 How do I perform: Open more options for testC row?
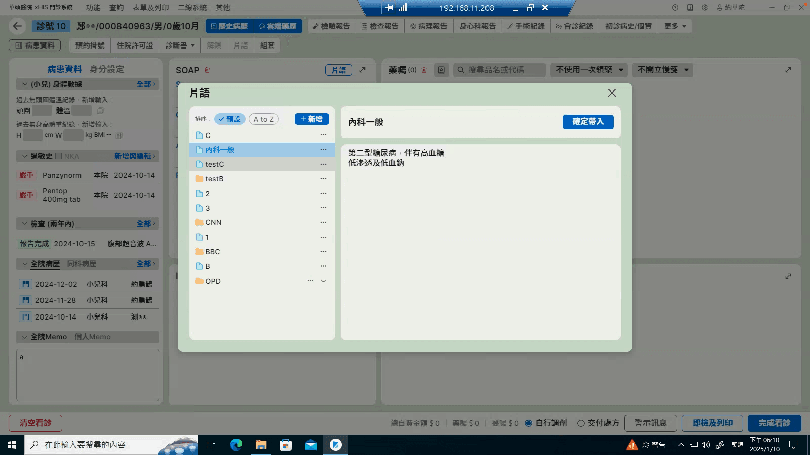pyautogui.click(x=323, y=164)
